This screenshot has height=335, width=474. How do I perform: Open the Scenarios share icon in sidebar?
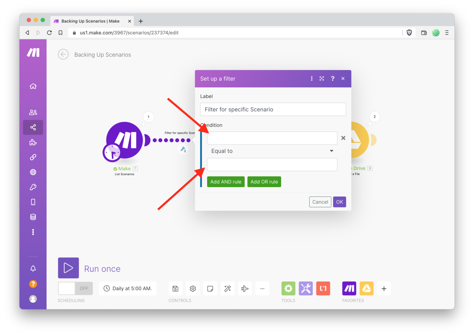click(x=33, y=127)
